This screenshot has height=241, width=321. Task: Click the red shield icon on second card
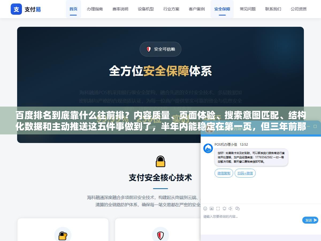(x=160, y=235)
